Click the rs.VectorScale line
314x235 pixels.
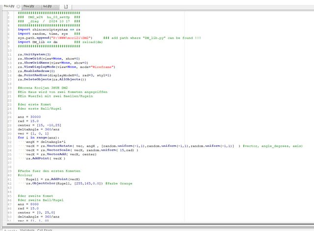pyautogui.click(x=82, y=150)
